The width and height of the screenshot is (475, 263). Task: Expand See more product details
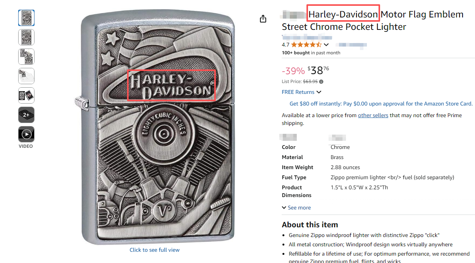click(x=296, y=208)
